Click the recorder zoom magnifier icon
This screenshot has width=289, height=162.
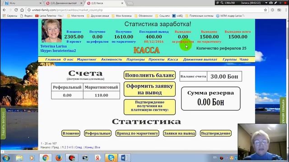(222, 3)
